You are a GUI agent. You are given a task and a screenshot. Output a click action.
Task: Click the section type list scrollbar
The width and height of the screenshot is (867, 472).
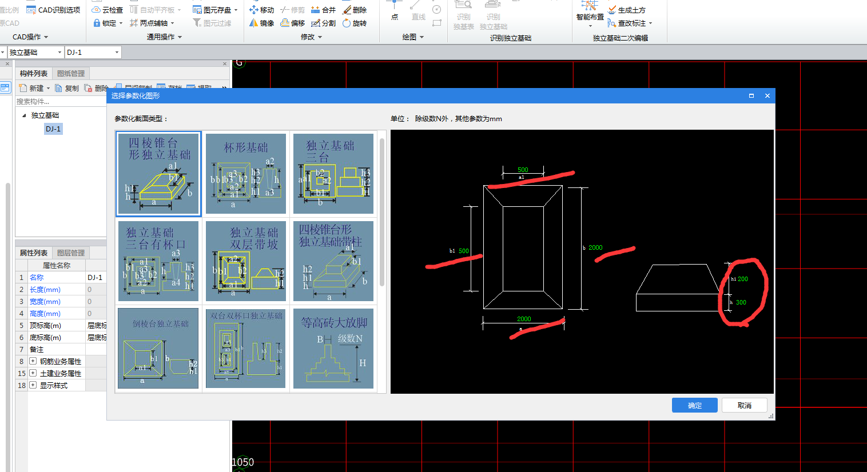[381, 211]
